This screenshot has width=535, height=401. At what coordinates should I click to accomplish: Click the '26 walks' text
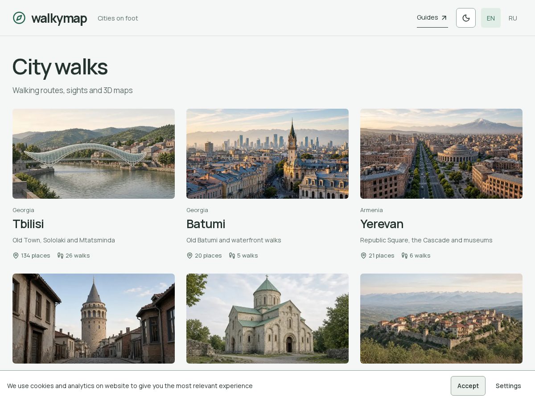[x=78, y=255]
